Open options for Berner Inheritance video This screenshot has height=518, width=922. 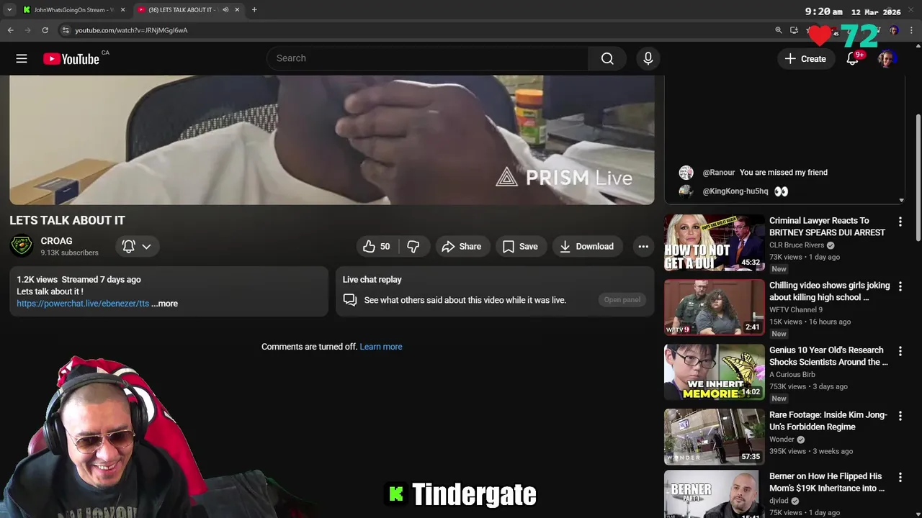click(x=900, y=477)
